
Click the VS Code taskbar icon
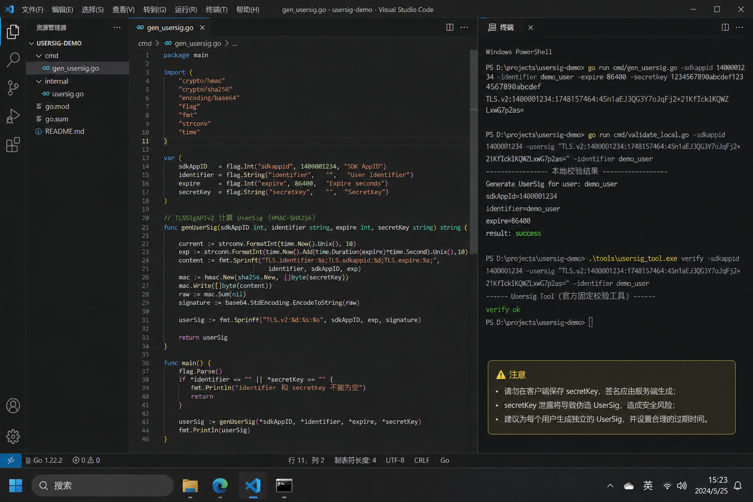click(x=253, y=486)
